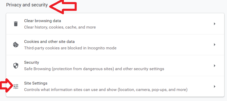Click 'Clear history, cookies, cache, and more' text
Viewport: 227px width, 101px height.
point(60,27)
